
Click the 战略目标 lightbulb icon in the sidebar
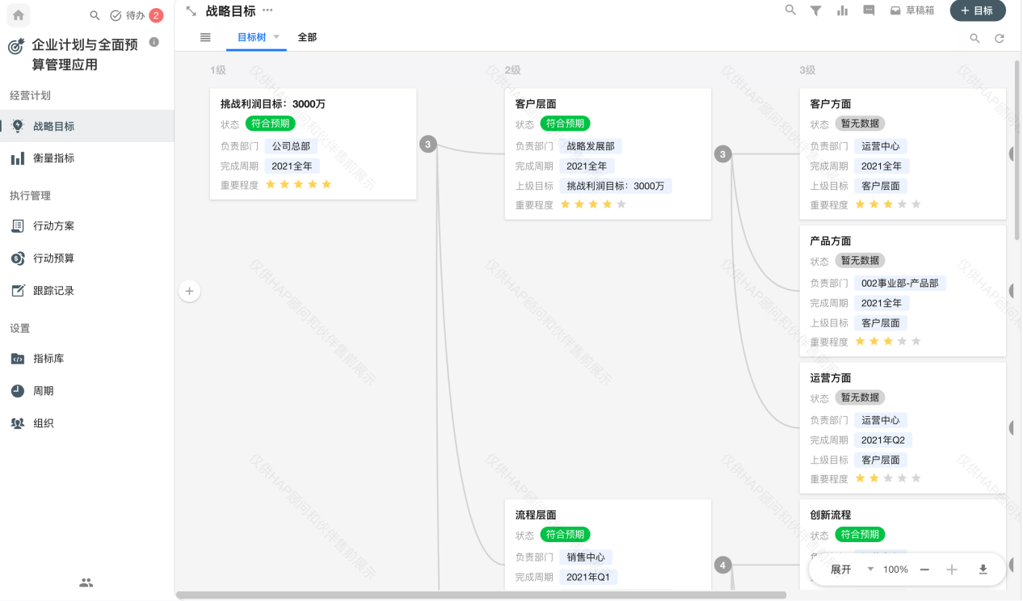pos(17,126)
